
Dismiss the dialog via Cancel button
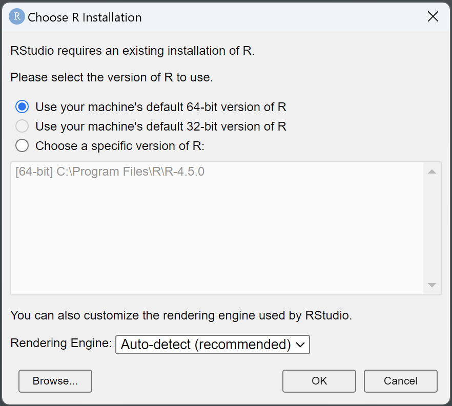tap(400, 381)
